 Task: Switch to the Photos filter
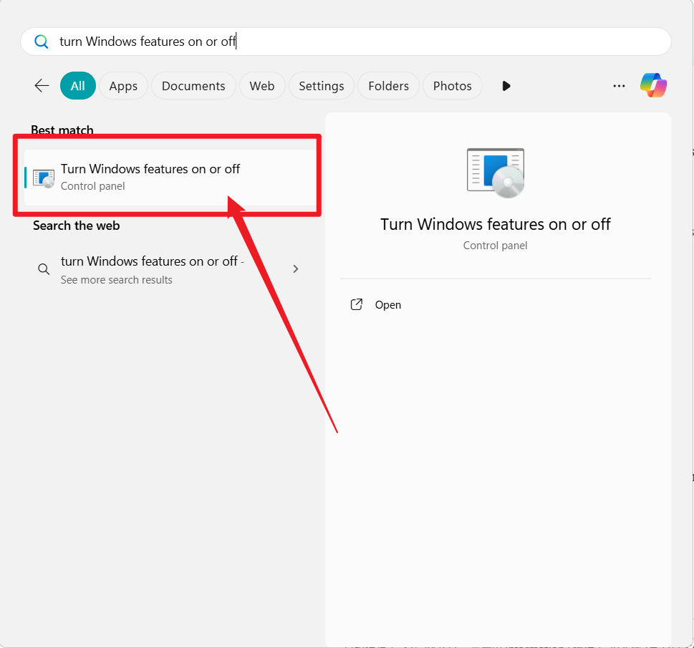click(453, 85)
